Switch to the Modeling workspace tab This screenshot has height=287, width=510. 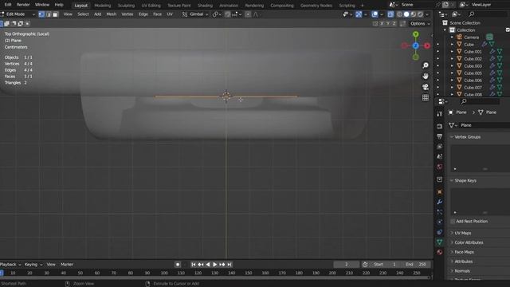[103, 6]
